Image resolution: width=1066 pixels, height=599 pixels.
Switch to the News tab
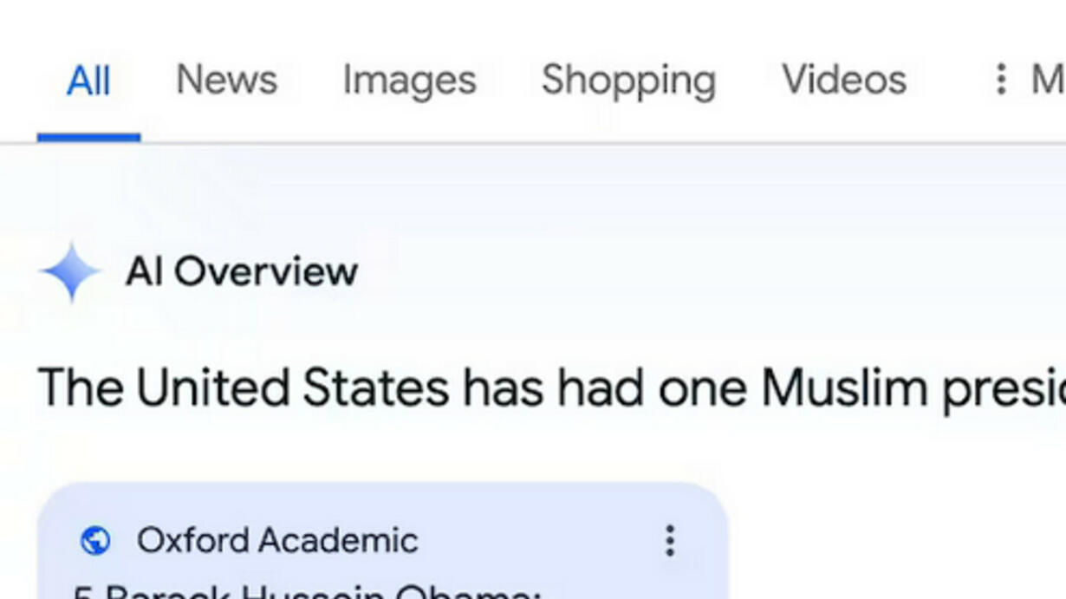coord(226,80)
